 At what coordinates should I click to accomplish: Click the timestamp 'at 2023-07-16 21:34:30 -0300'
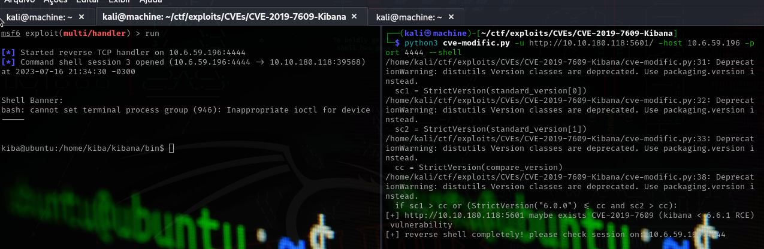[x=68, y=71]
